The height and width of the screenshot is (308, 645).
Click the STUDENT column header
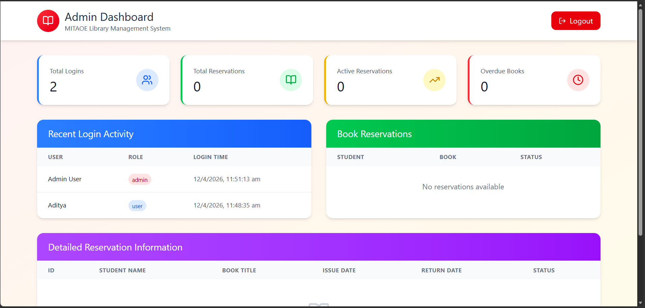click(x=350, y=157)
